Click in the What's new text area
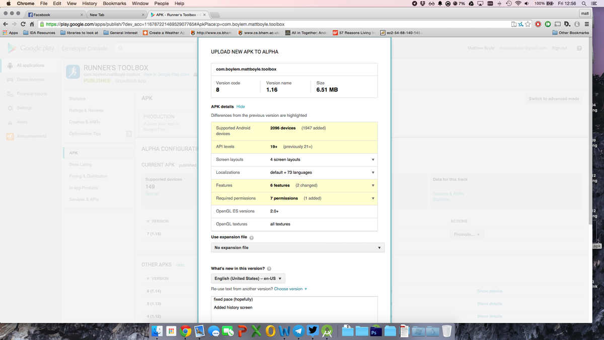The width and height of the screenshot is (604, 340). pyautogui.click(x=294, y=308)
